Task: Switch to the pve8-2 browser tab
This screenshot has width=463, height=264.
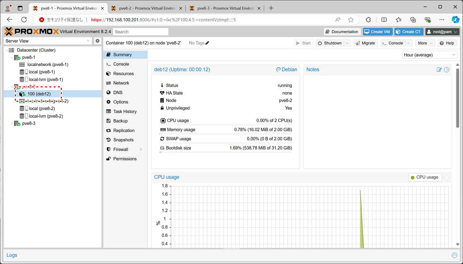Action: [147, 8]
